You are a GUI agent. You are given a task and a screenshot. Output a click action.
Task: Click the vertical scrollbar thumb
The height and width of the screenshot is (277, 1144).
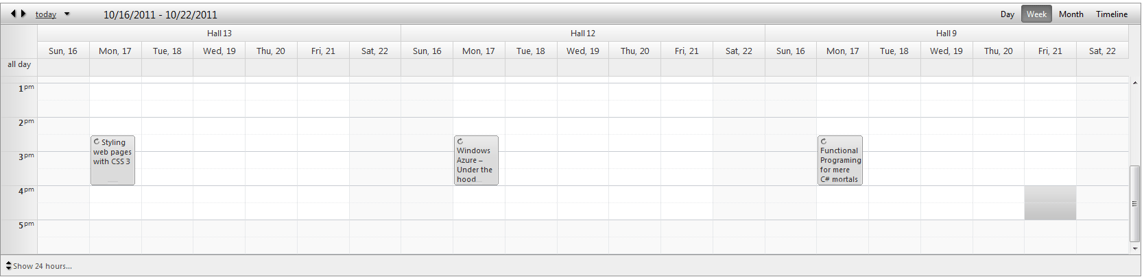click(1135, 203)
